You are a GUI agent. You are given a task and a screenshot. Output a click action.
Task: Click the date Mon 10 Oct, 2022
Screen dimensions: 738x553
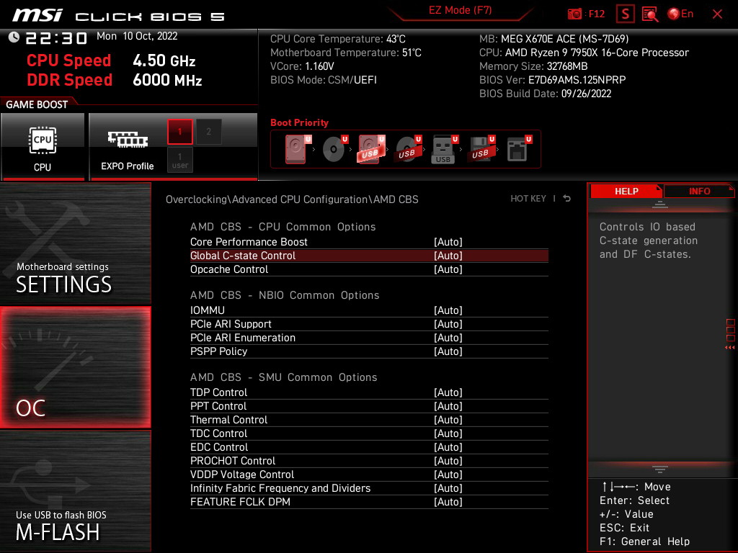(x=137, y=36)
